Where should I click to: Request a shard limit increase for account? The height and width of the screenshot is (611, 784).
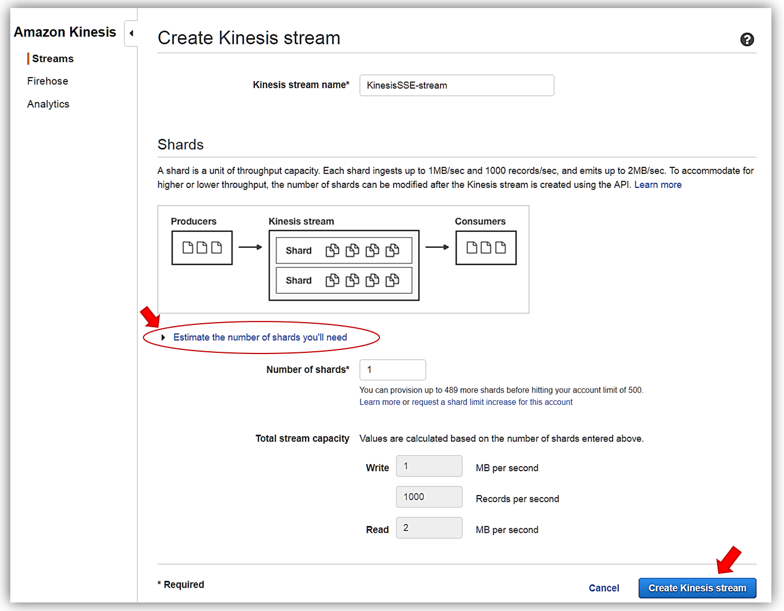coord(492,402)
